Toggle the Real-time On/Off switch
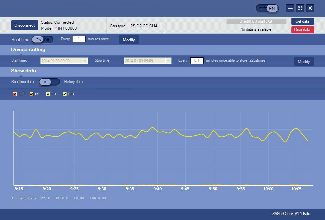 42,40
